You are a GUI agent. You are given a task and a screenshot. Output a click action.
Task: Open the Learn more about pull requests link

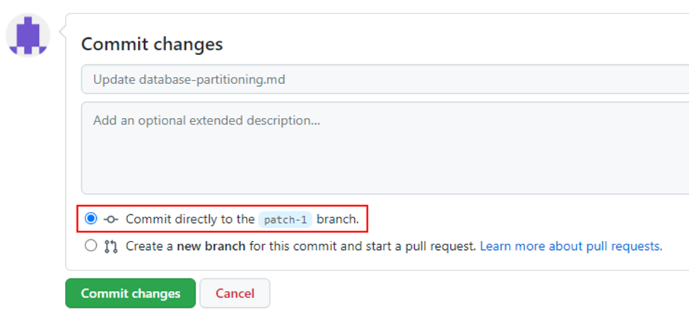point(571,246)
